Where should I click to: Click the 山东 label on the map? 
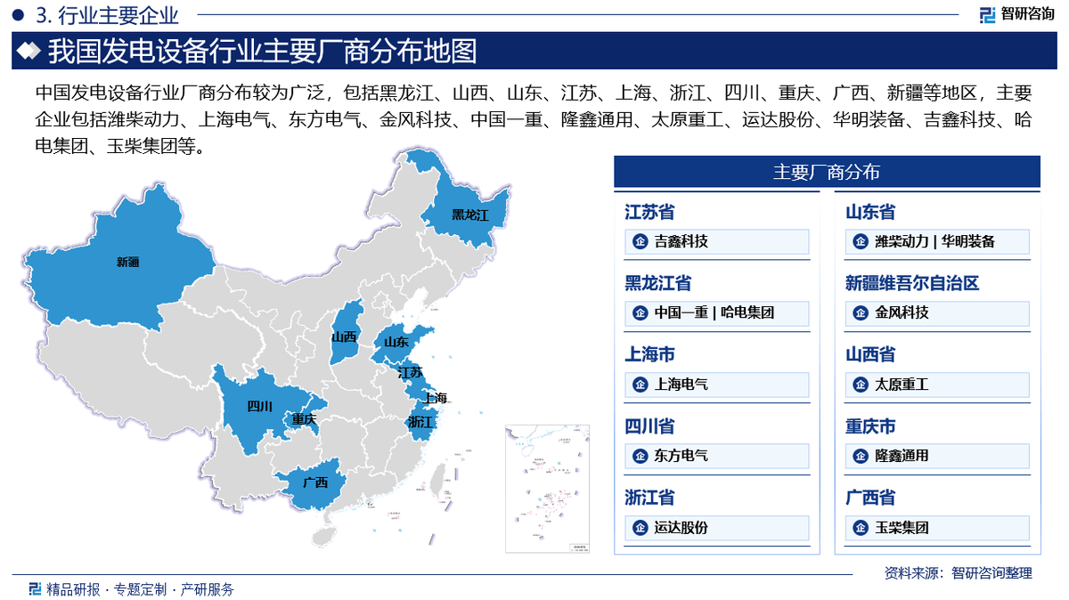(x=396, y=342)
